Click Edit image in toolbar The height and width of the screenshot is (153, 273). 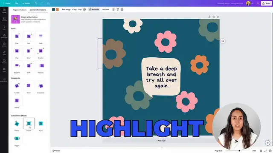tap(66, 9)
